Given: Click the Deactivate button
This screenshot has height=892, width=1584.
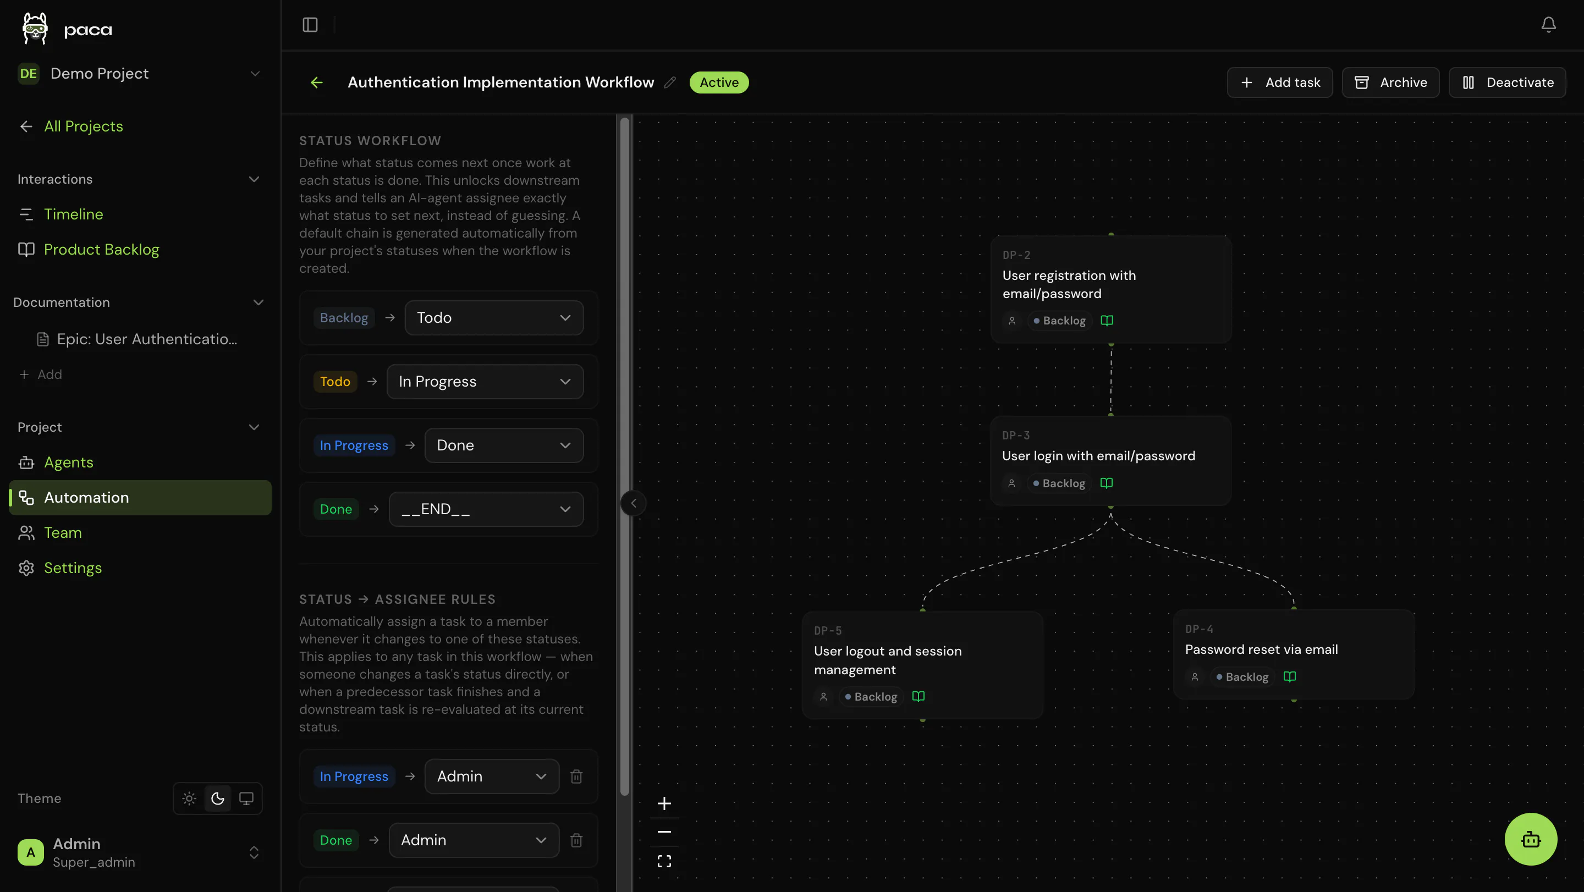Looking at the screenshot, I should click(1507, 82).
